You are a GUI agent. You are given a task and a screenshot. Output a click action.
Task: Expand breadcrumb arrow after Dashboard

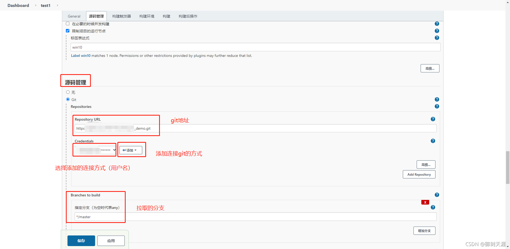pyautogui.click(x=36, y=5)
